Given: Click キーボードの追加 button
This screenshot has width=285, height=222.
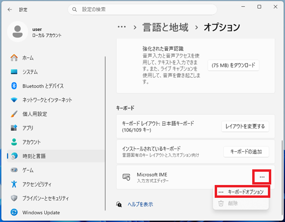Looking at the screenshot, I should (246, 152).
